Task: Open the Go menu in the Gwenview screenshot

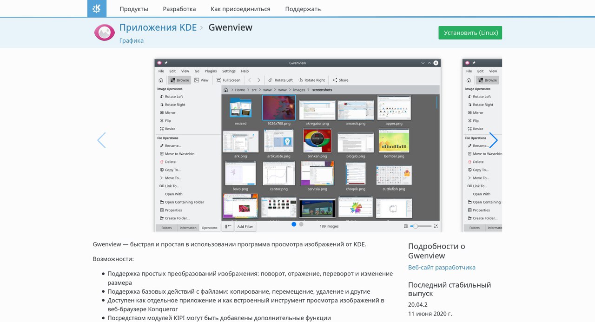Action: [197, 71]
